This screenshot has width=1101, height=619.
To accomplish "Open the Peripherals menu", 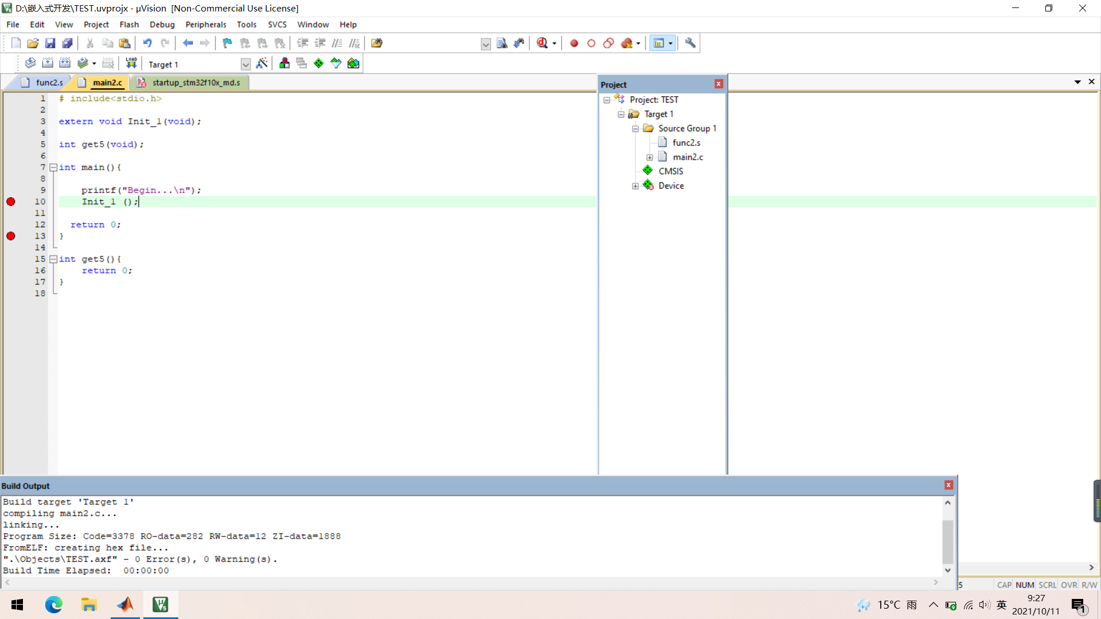I will click(x=205, y=25).
